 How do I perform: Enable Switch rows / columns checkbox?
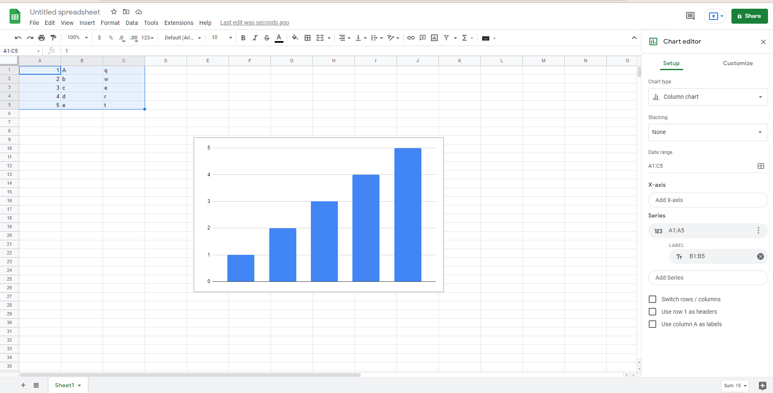(x=652, y=299)
